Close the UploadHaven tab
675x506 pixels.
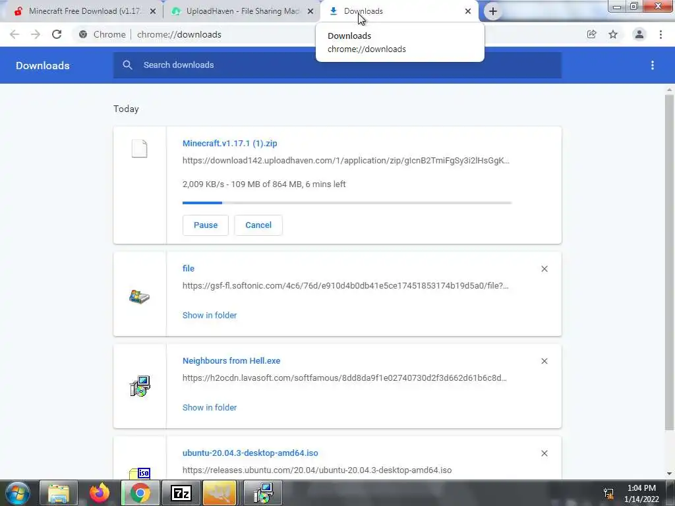point(310,12)
